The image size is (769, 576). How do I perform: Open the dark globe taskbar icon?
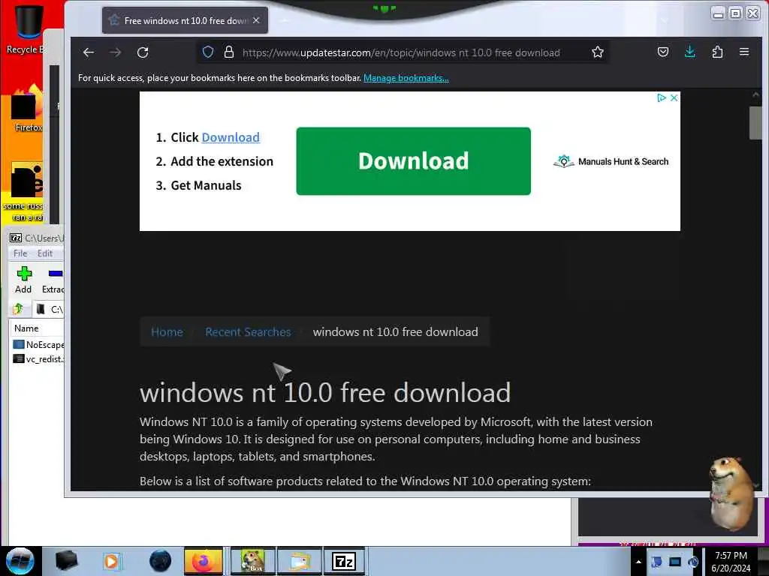160,561
